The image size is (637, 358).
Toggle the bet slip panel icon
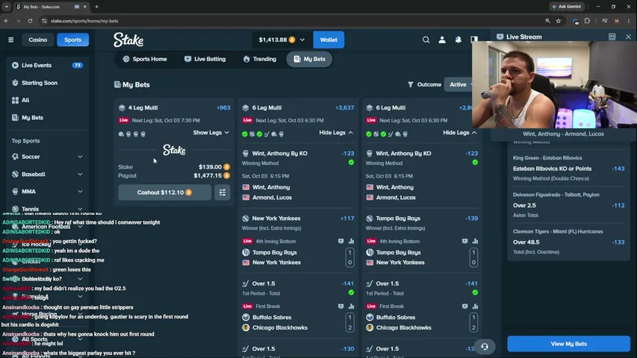(474, 40)
